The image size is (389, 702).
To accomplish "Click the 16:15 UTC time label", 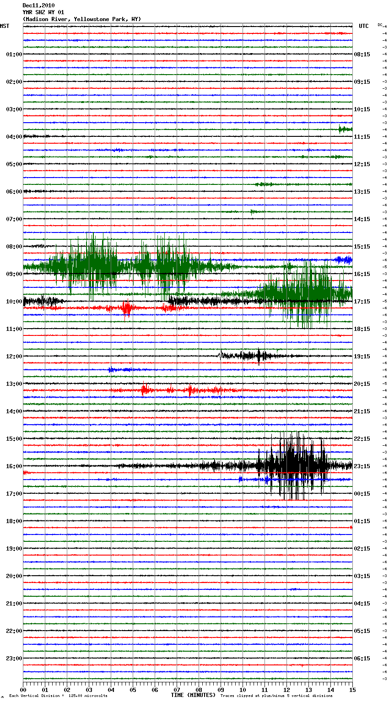I will point(362,274).
